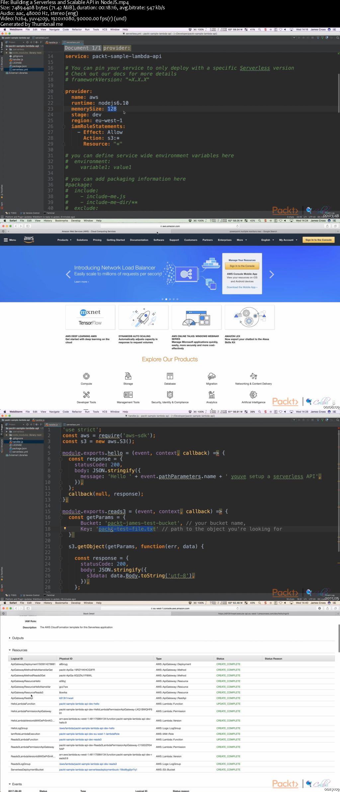
Task: Click Safari sidebar icon in CloudFormation console window
Action: pyautogui.click(x=28, y=608)
